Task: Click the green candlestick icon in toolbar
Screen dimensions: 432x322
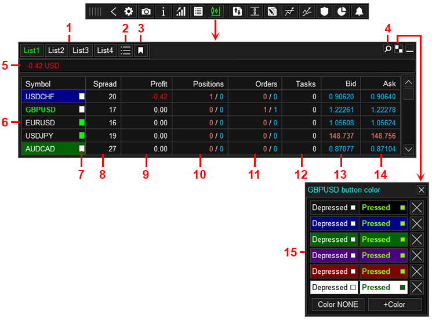Action: pos(216,11)
